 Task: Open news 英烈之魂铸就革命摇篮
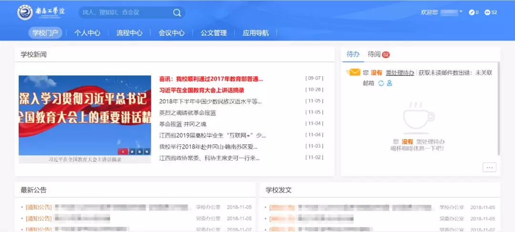187,113
